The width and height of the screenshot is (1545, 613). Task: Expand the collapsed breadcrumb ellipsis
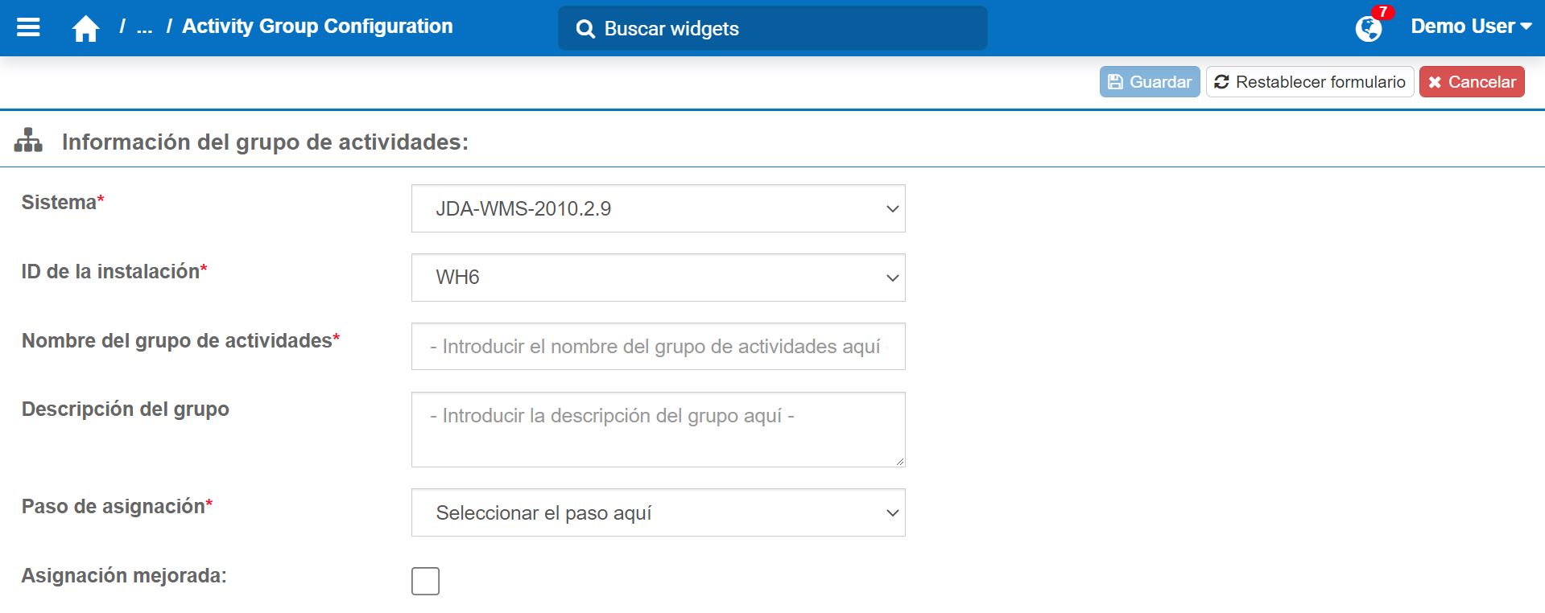coord(144,27)
